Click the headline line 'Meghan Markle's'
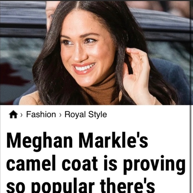Viewport: 193px width, 193px height. [x=77, y=141]
